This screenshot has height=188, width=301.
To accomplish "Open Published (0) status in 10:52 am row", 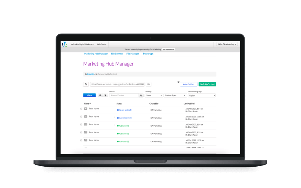I will pyautogui.click(x=124, y=142).
